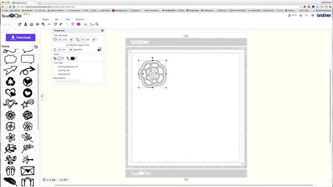Add the rectangular speech bubble stamp
333x187 pixels.
pos(28,59)
